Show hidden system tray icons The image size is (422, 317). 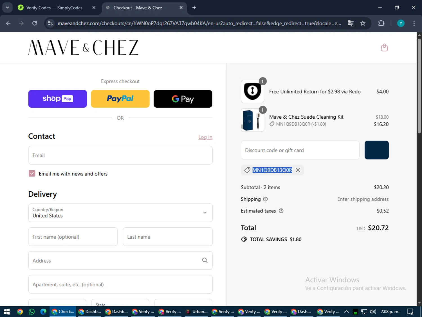coord(347,312)
